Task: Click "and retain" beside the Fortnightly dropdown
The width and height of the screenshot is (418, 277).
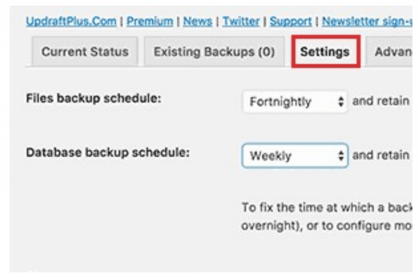Action: pos(380,101)
